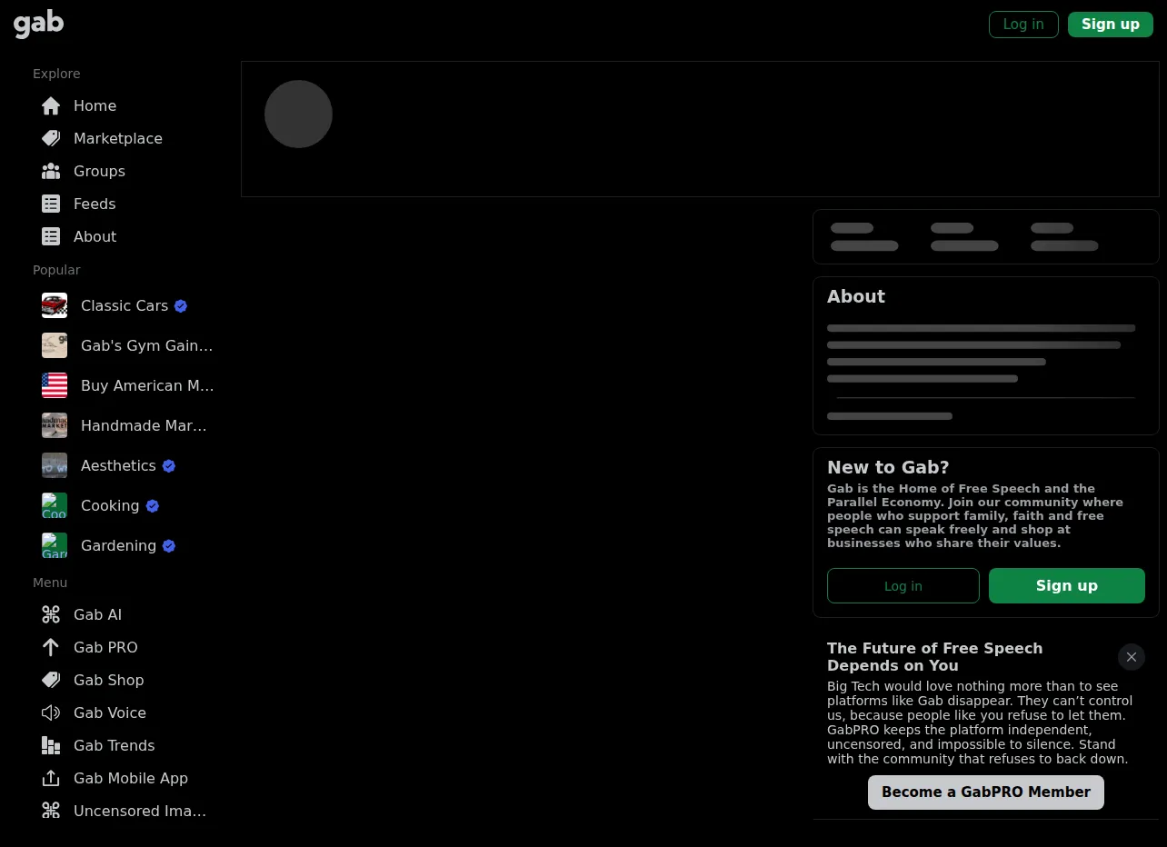Click the Handmade Market group thumbnail
Viewport: 1167px width, 847px height.
(x=55, y=425)
